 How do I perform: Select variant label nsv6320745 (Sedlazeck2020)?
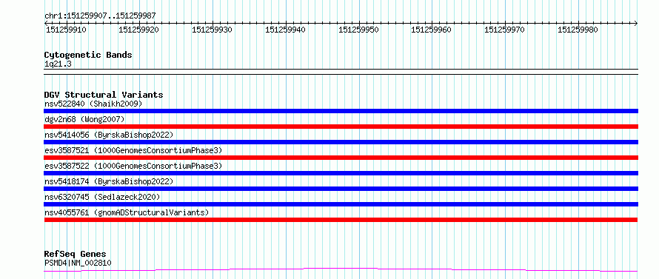tap(102, 197)
